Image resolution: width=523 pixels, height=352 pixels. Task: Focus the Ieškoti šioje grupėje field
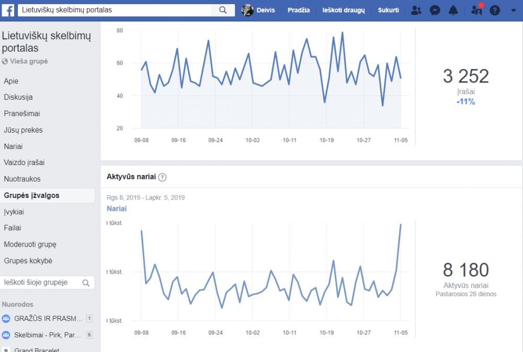click(48, 283)
